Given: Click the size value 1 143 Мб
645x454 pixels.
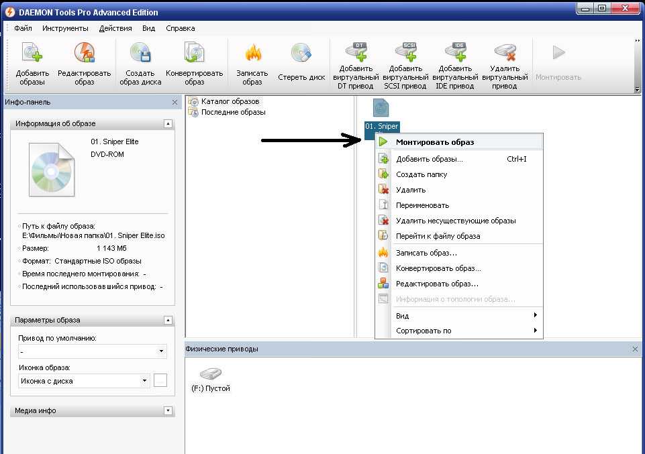Looking at the screenshot, I should tap(112, 249).
